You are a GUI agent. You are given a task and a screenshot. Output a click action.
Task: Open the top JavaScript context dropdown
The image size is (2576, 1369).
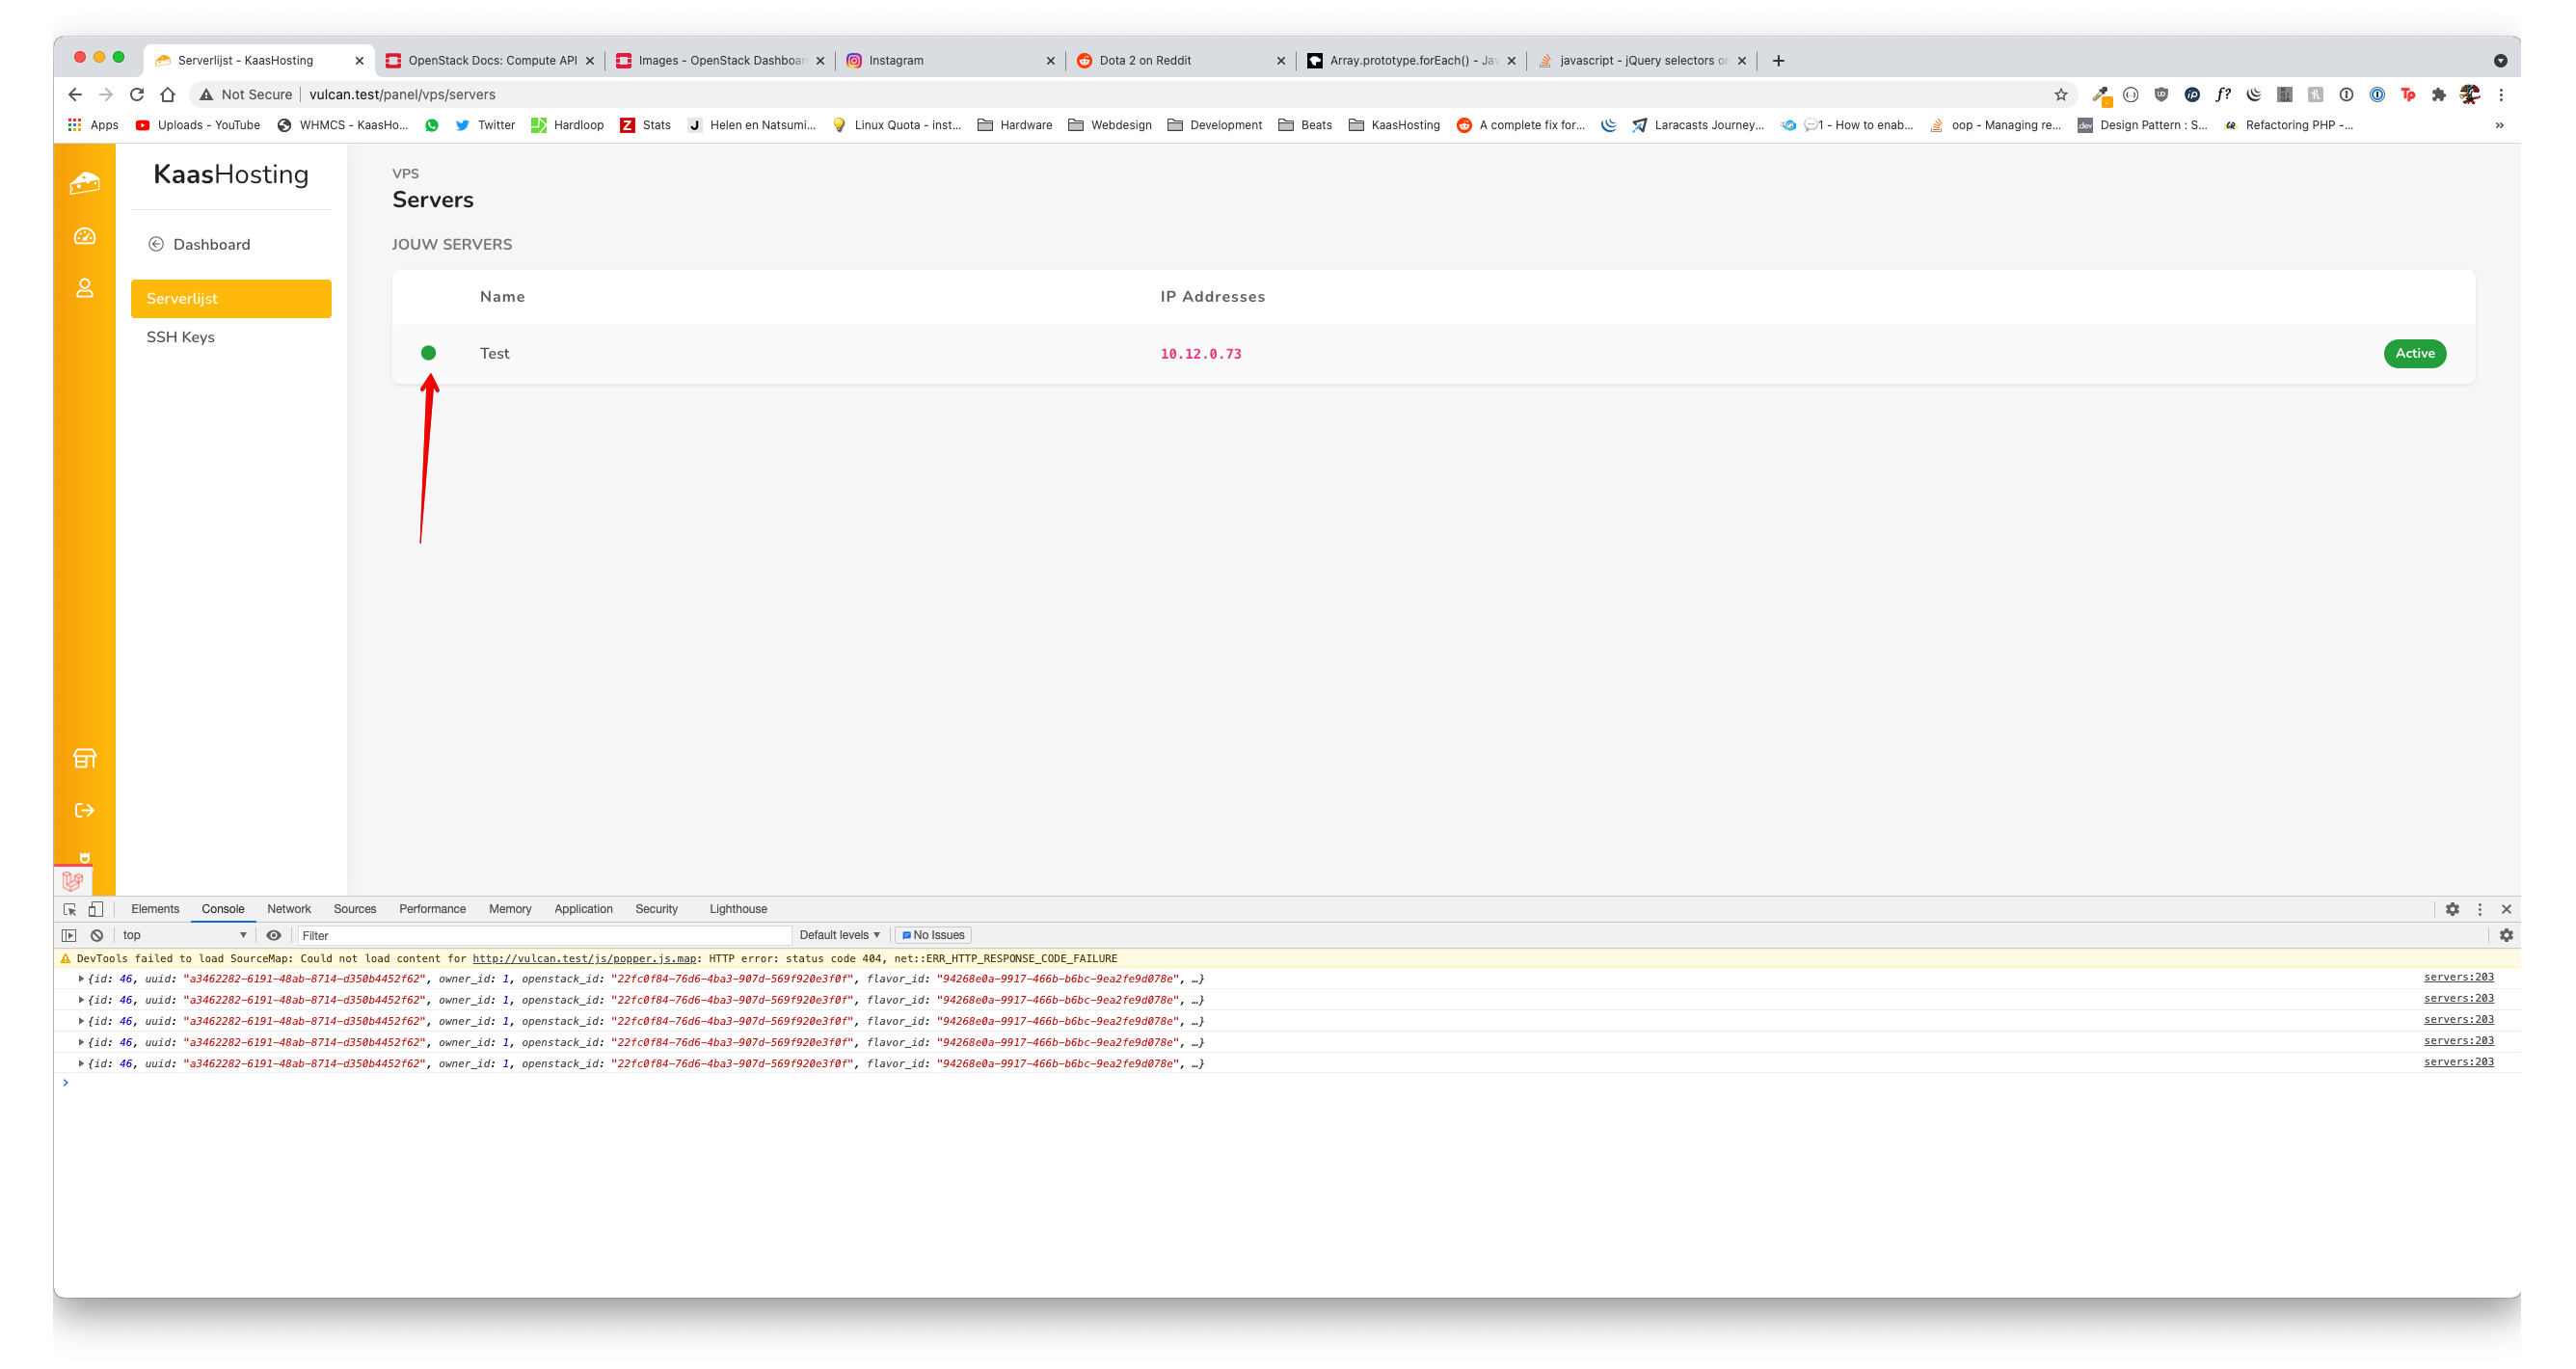point(184,935)
